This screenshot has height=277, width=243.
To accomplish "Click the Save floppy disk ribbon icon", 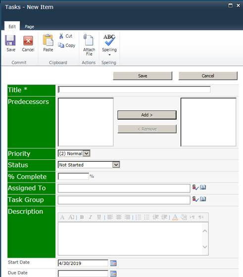I will (10, 41).
